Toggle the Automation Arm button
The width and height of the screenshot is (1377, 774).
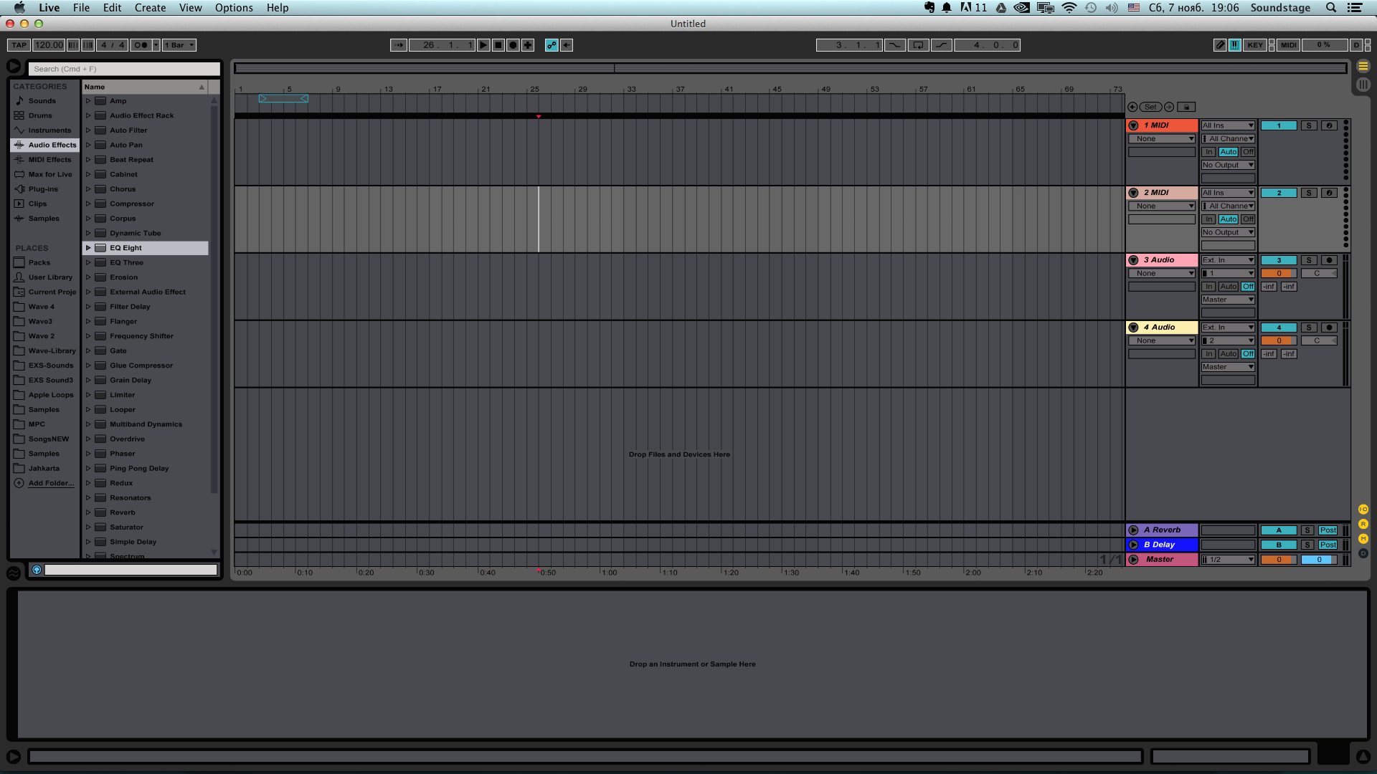tap(552, 45)
